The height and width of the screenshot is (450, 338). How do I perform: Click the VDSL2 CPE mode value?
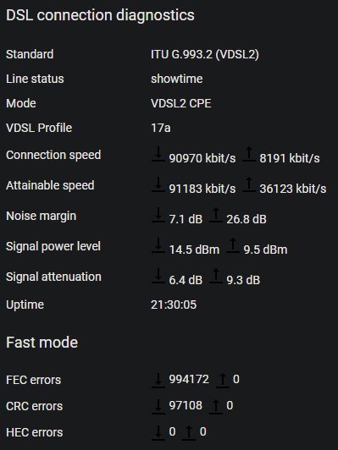click(181, 103)
